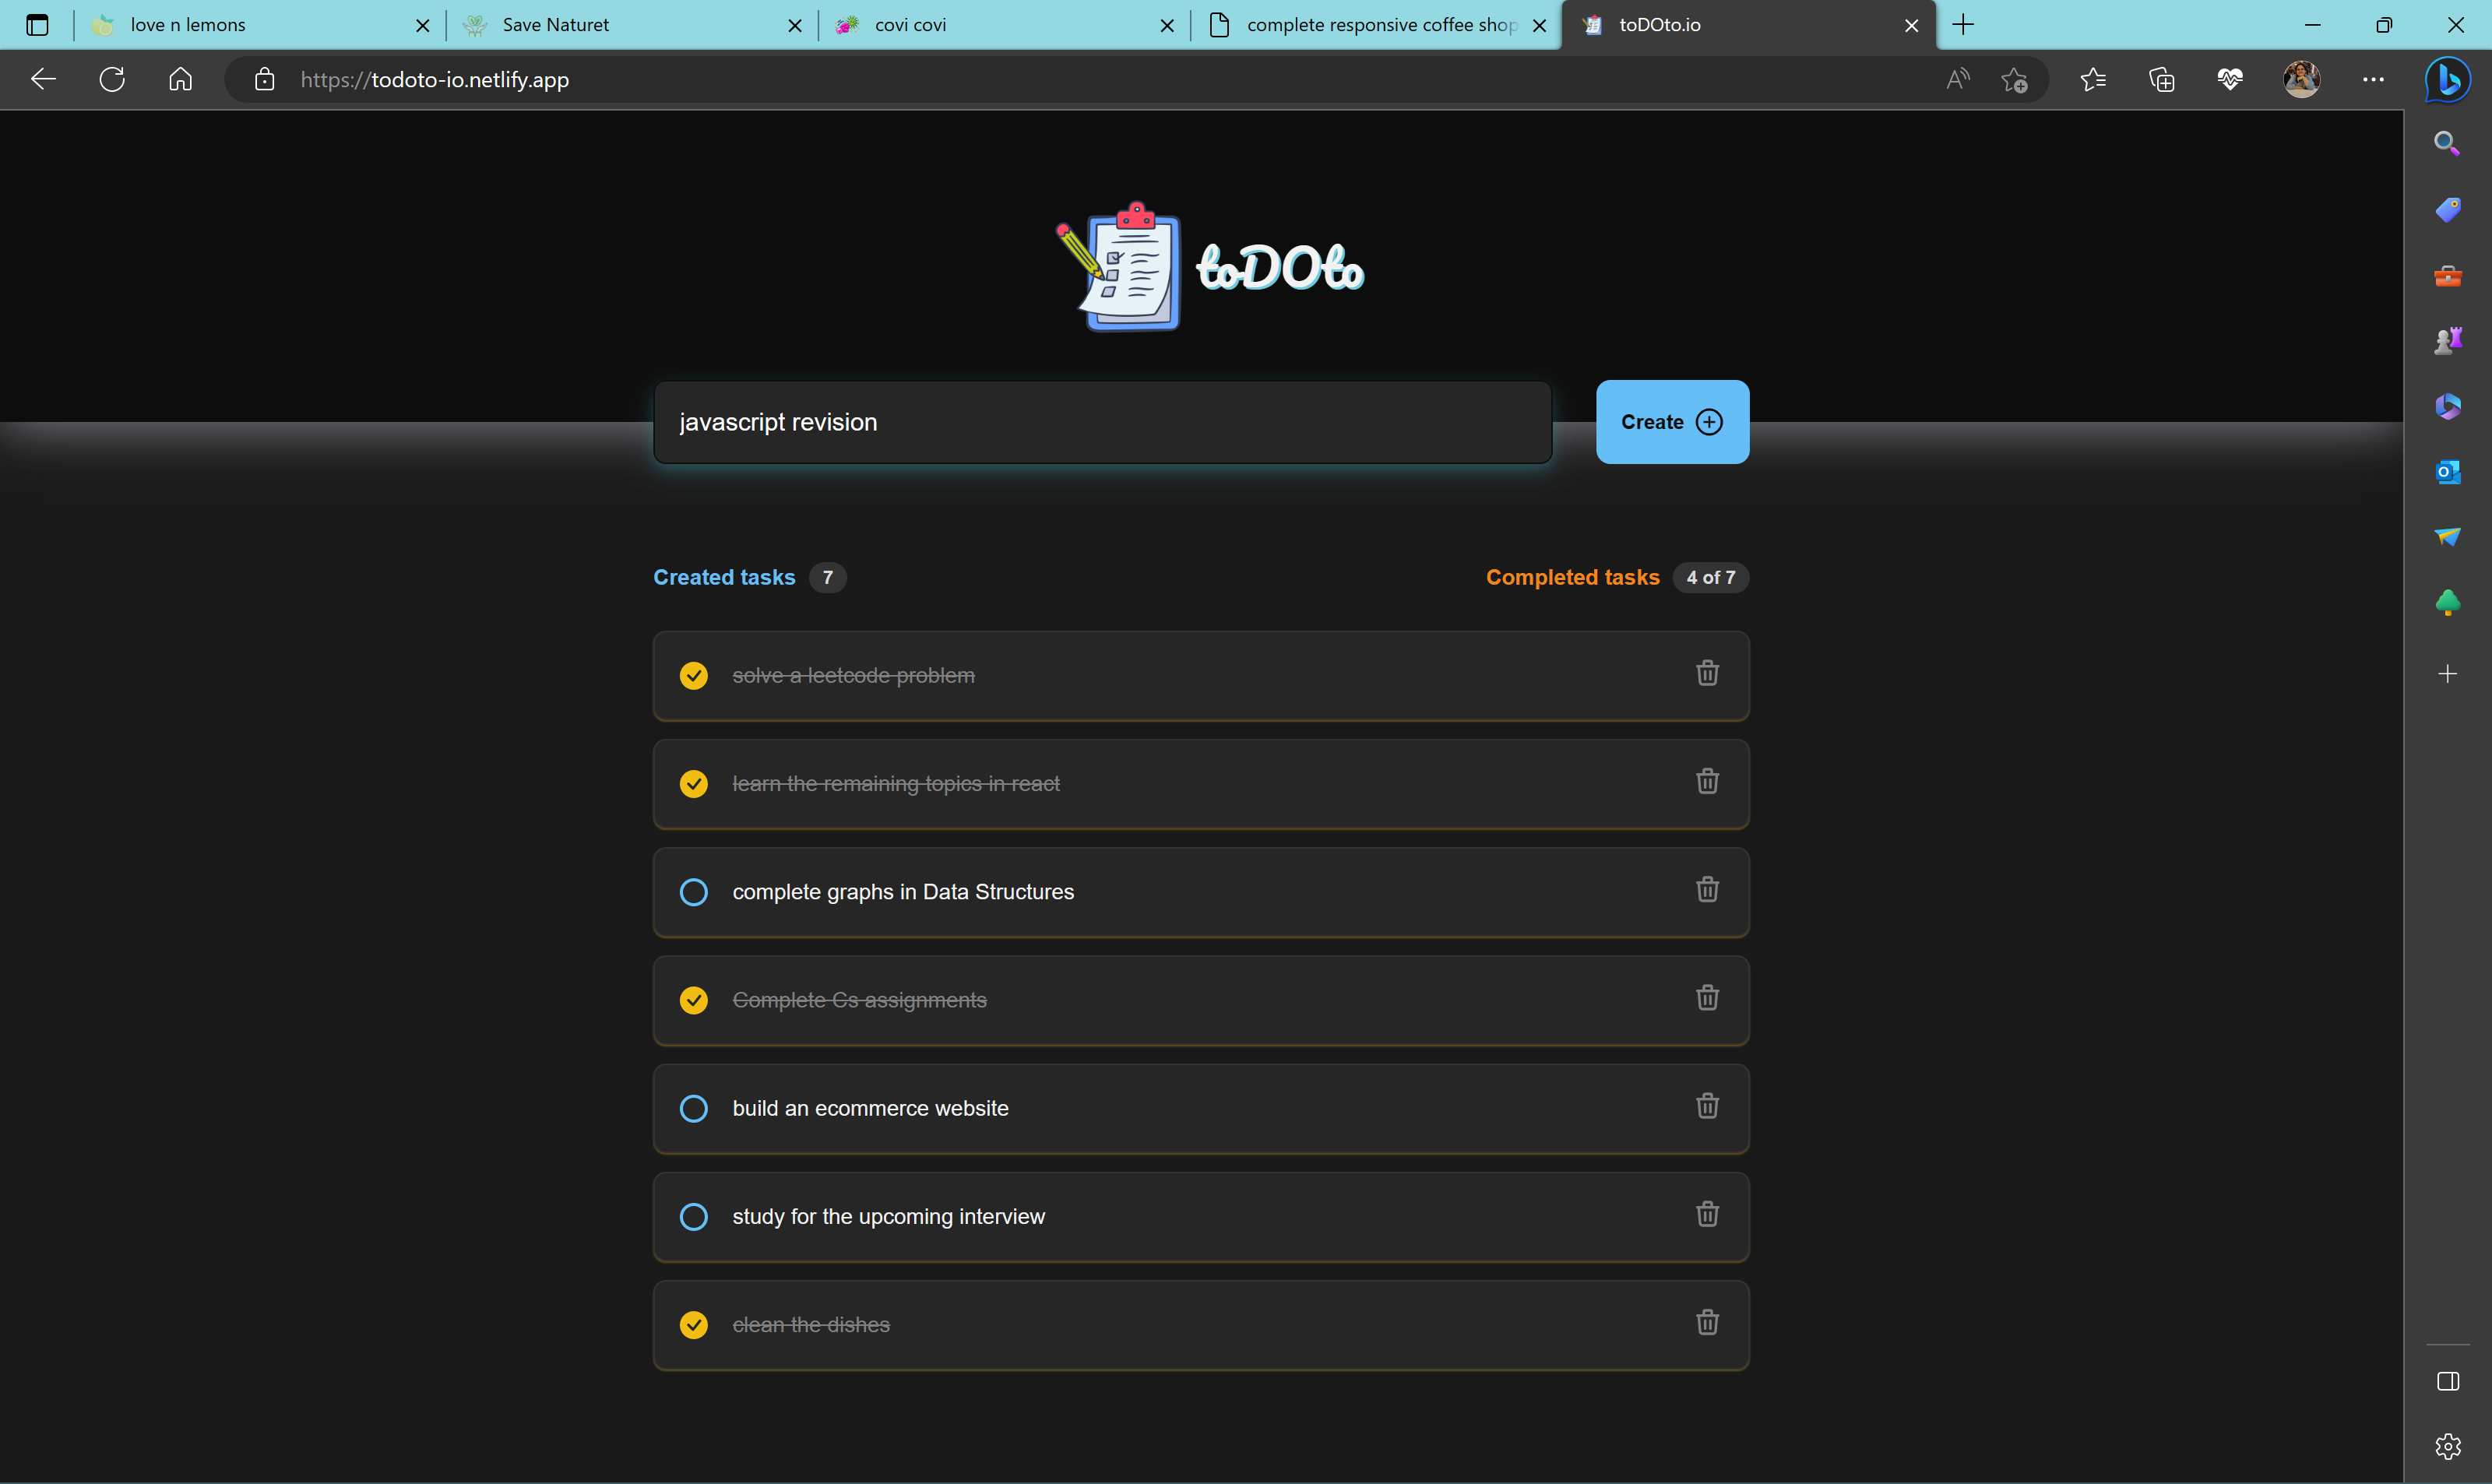Image resolution: width=2492 pixels, height=1484 pixels.
Task: Add this page to favorites star
Action: coord(2014,80)
